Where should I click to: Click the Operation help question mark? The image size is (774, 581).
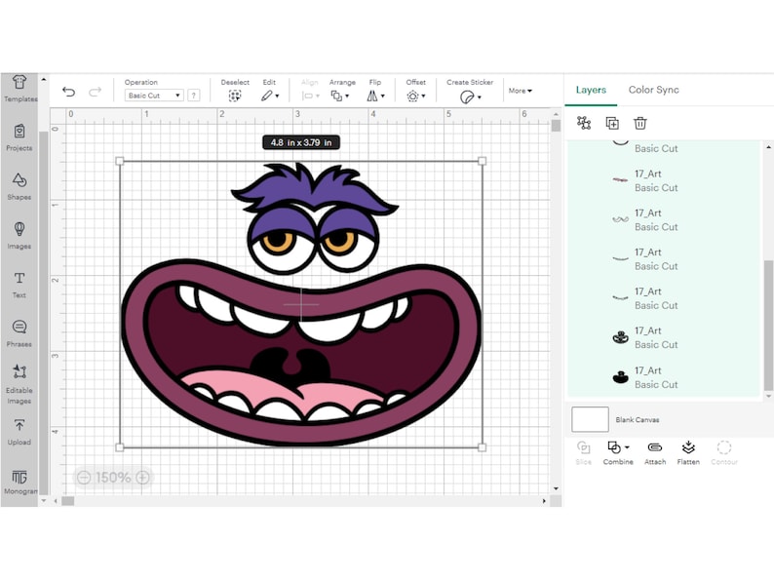(x=193, y=96)
